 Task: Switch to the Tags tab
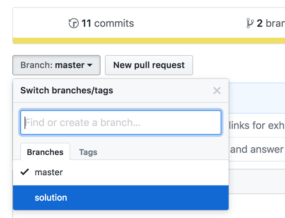click(88, 152)
